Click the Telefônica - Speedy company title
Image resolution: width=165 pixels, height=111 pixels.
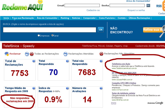[19, 46]
